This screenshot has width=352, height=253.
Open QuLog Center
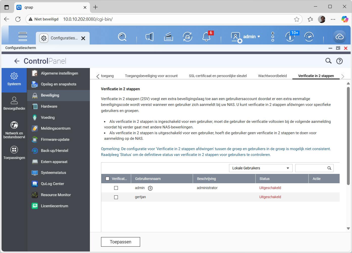point(58,184)
